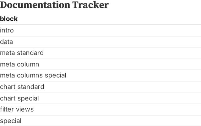Choose the meta column row
This screenshot has width=201, height=126.
tap(19, 64)
